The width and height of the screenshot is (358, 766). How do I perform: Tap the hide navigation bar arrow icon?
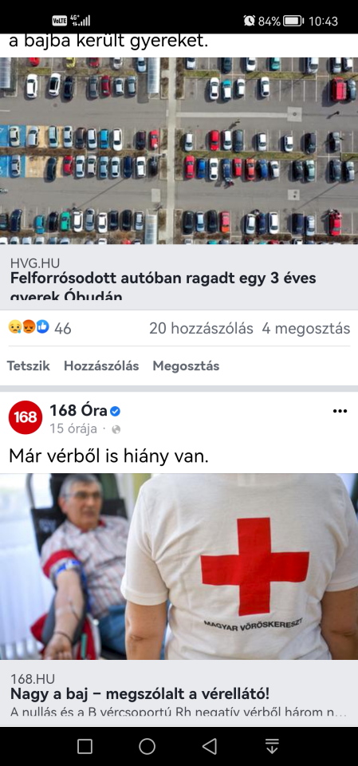tap(272, 746)
